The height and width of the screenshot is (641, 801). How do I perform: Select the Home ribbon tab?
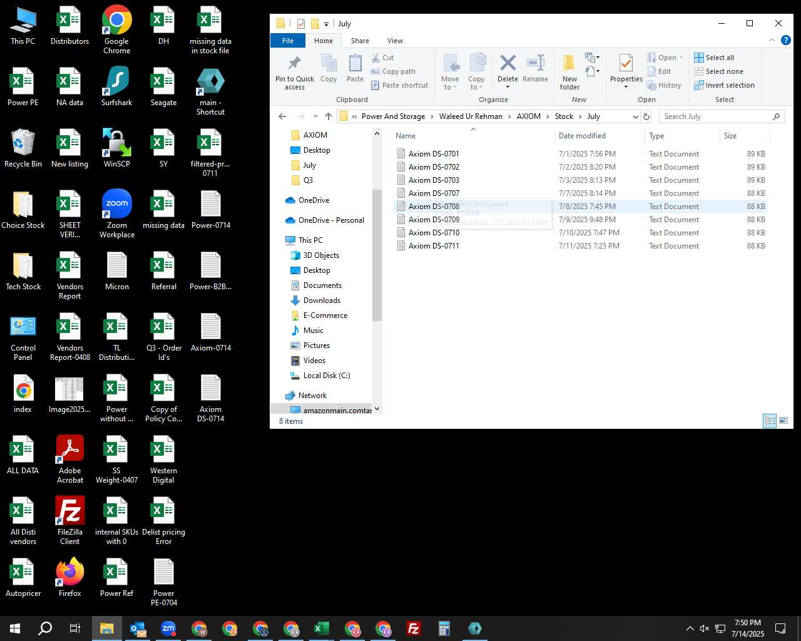324,41
